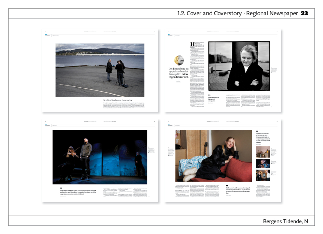Select the small blue concert singer thumbnail
The width and height of the screenshot is (323, 234).
click(263, 164)
